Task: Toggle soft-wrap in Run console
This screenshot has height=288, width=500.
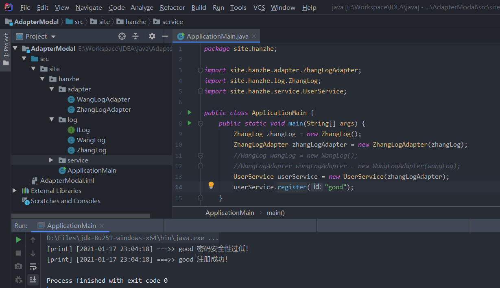Action: coord(33,266)
